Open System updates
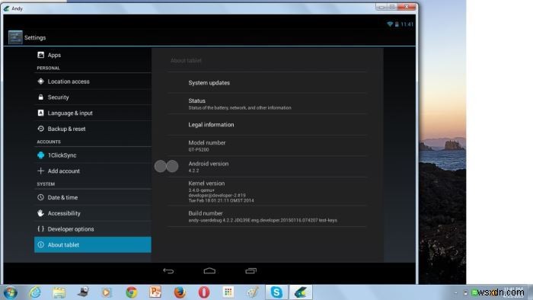 pos(266,82)
